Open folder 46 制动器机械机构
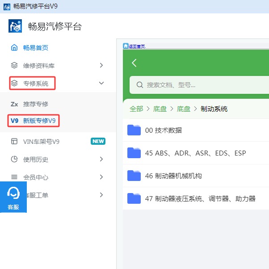 click(x=196, y=176)
